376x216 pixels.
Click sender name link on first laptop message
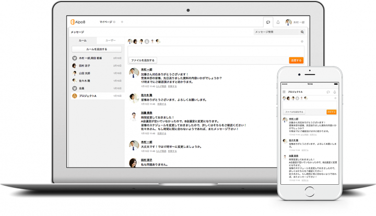(x=147, y=70)
